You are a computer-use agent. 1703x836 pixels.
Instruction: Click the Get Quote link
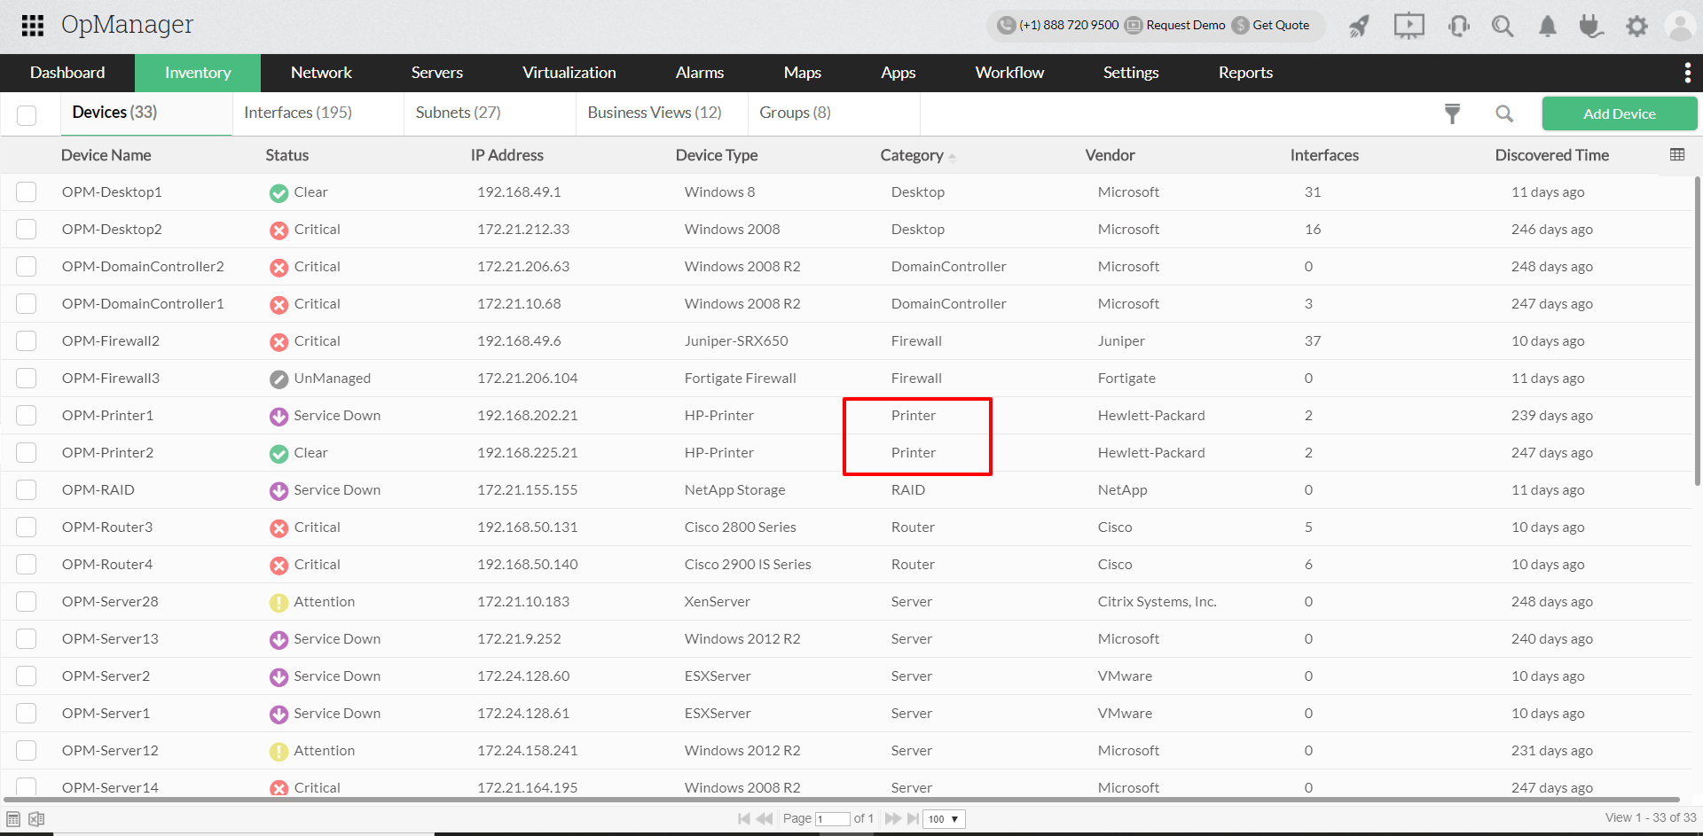click(1281, 25)
